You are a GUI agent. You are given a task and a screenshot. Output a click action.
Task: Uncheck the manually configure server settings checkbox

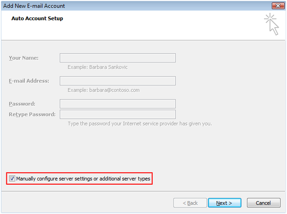click(x=12, y=179)
